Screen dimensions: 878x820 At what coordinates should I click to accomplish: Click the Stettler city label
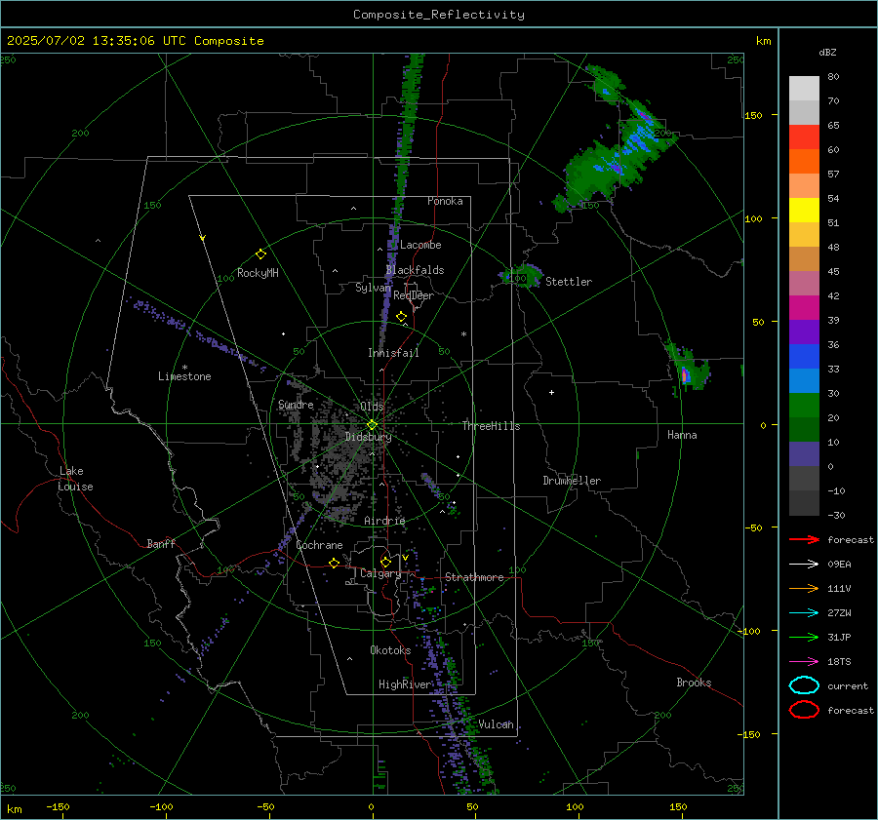tap(569, 282)
